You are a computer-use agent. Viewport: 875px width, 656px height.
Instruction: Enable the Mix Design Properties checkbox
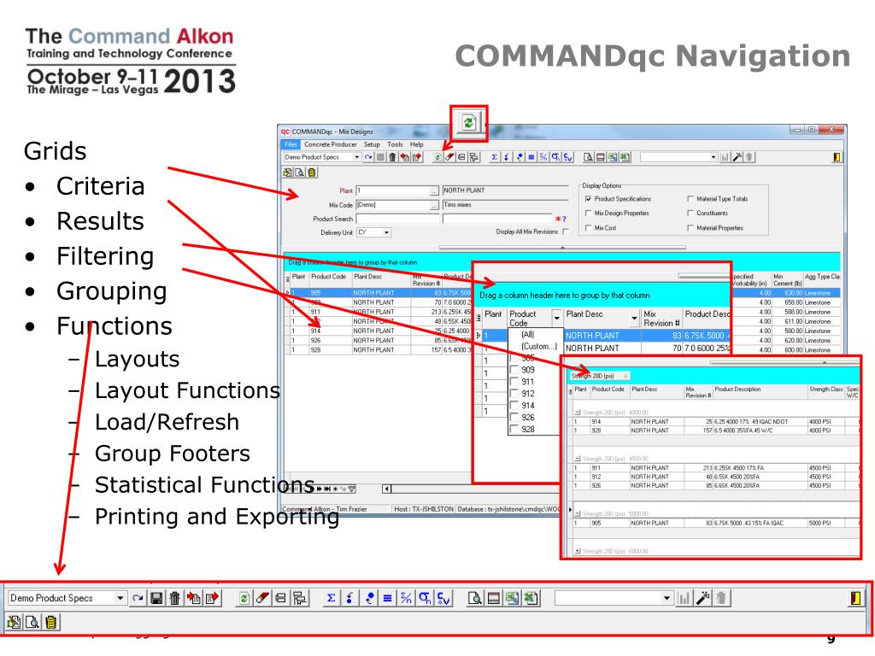(588, 213)
